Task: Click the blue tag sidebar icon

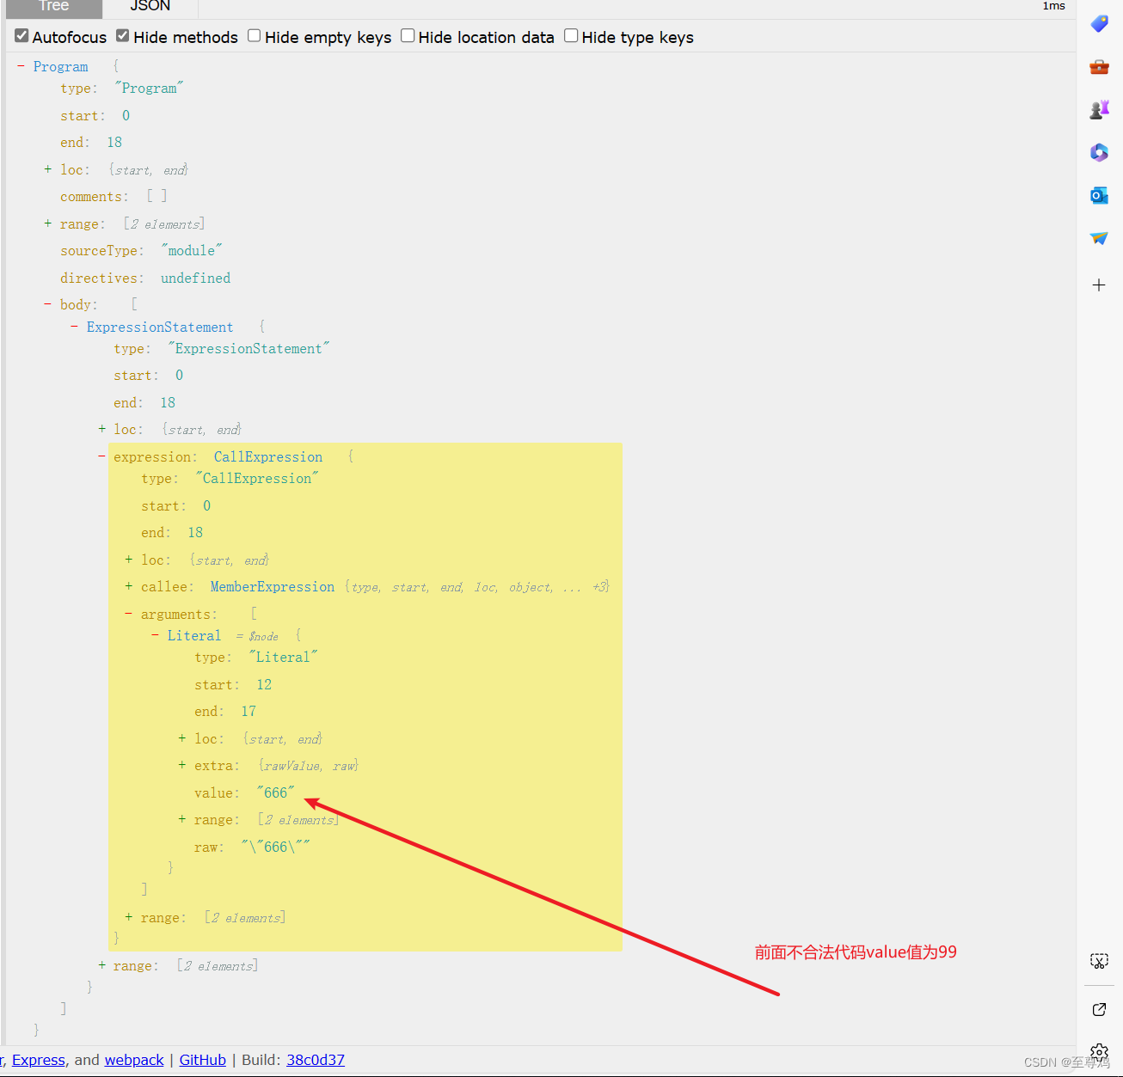Action: pos(1099,24)
